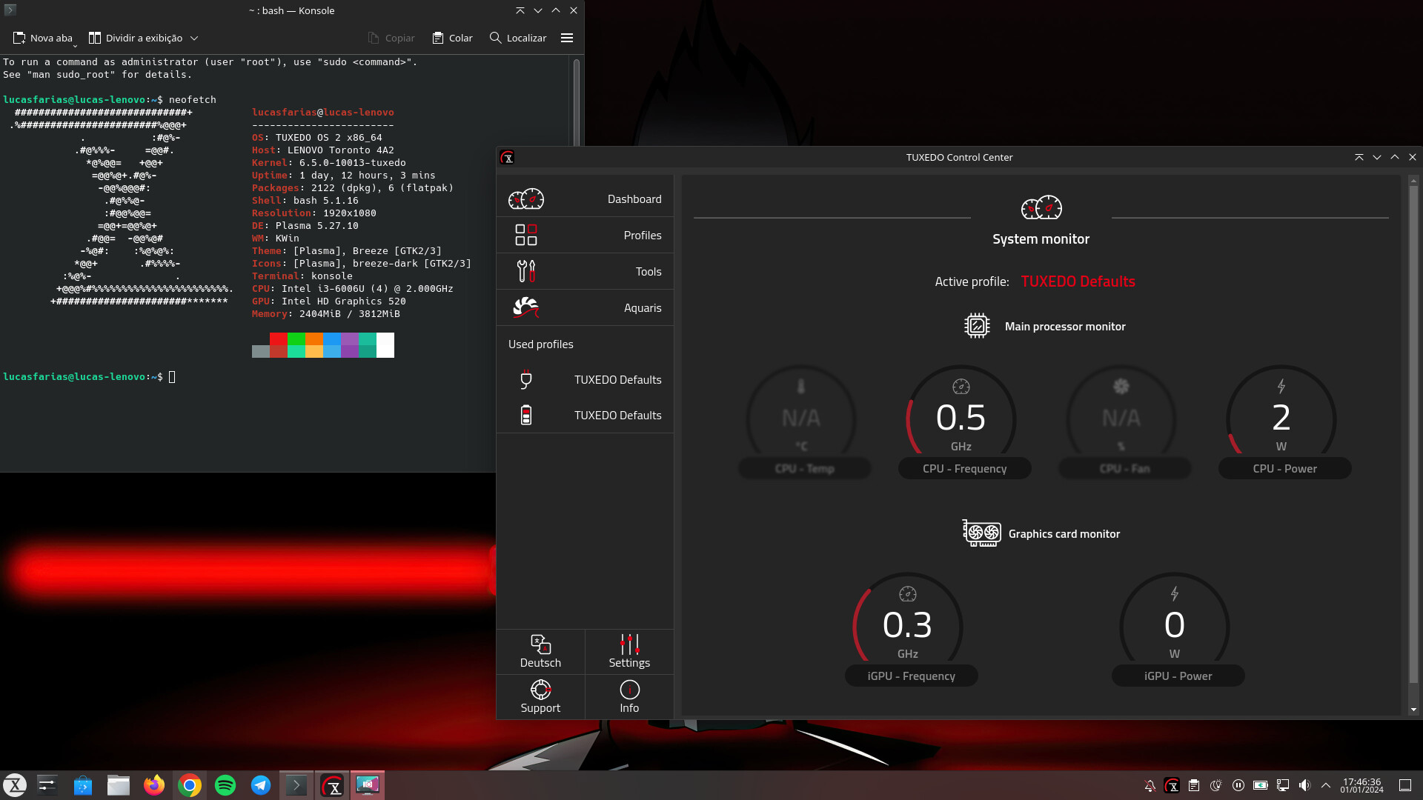Image resolution: width=1423 pixels, height=800 pixels.
Task: Open Dashboard in TUXEDO Control Center sidebar
Action: (585, 199)
